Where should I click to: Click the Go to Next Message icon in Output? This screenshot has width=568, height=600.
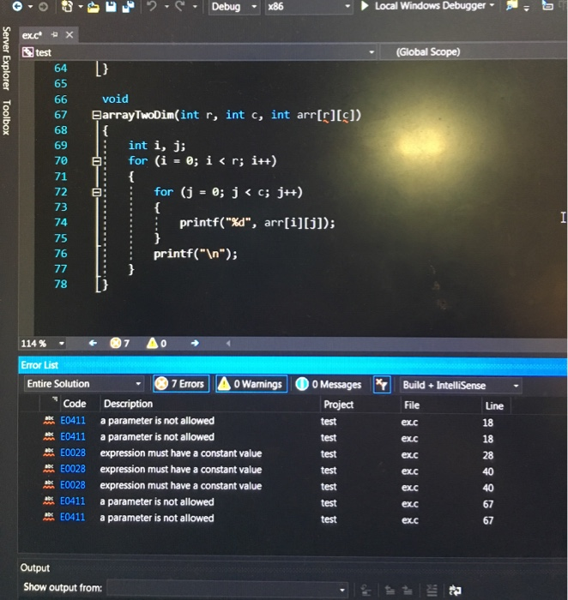[408, 590]
